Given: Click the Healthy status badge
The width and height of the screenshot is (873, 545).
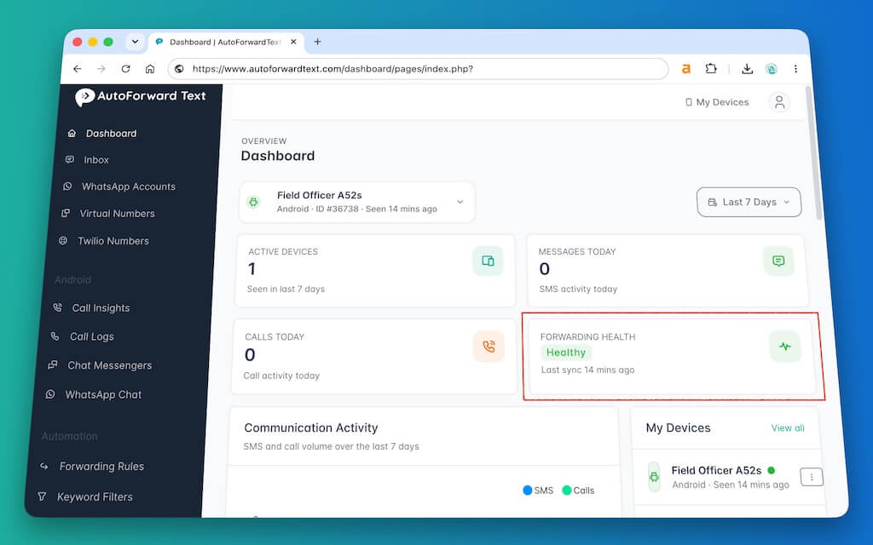Looking at the screenshot, I should 566,353.
